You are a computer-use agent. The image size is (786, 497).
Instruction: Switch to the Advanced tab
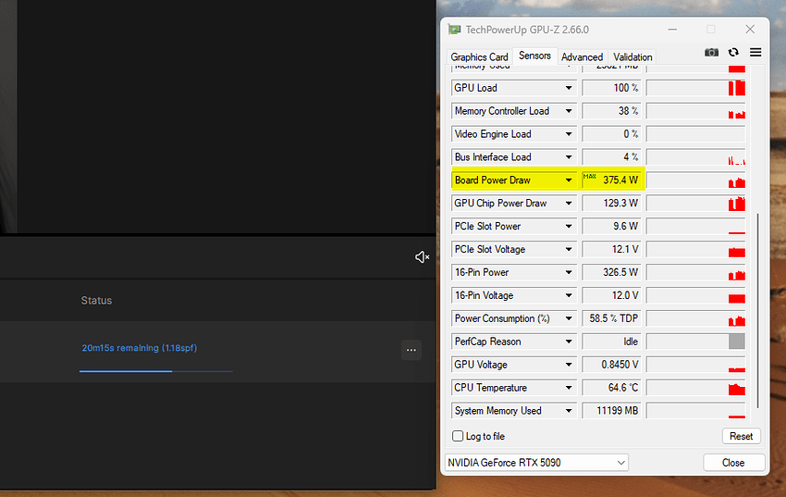tap(582, 56)
